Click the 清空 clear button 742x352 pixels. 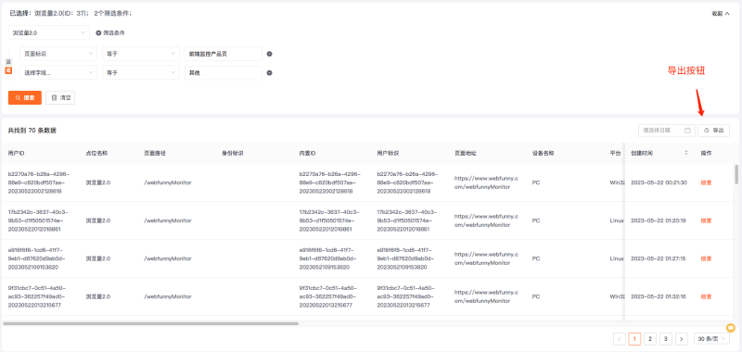point(60,98)
